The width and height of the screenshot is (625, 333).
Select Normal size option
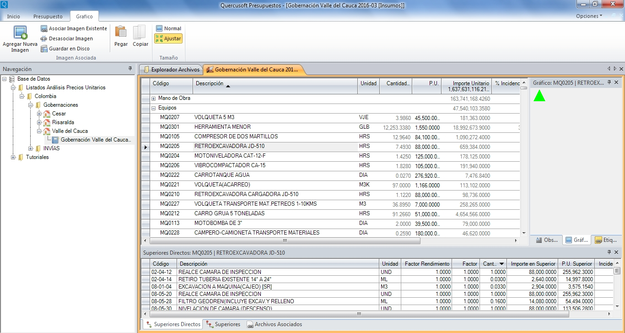168,28
